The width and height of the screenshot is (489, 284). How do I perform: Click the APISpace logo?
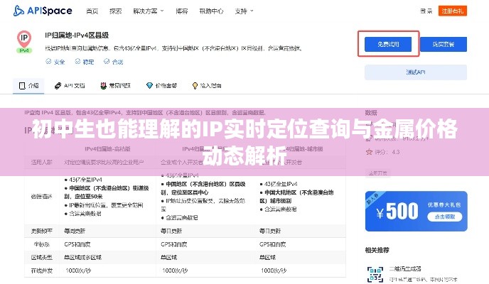[x=45, y=11]
